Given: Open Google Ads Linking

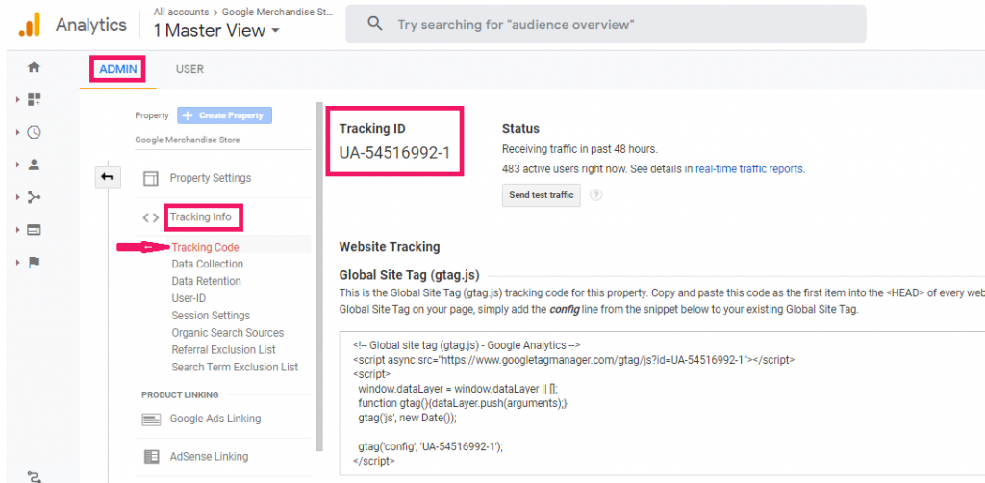Looking at the screenshot, I should tap(215, 419).
